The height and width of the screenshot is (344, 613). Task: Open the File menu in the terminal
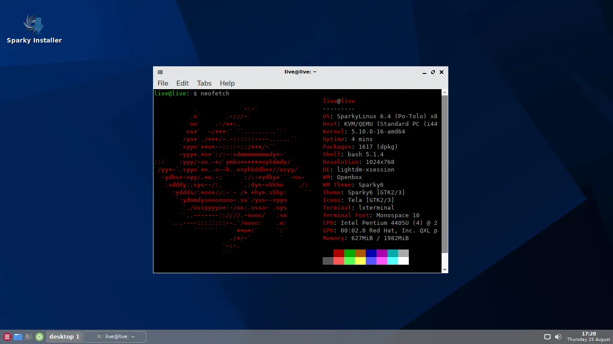point(162,83)
